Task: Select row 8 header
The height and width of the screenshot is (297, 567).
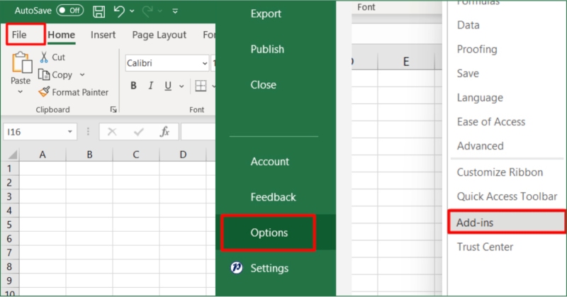Action: pyautogui.click(x=9, y=267)
